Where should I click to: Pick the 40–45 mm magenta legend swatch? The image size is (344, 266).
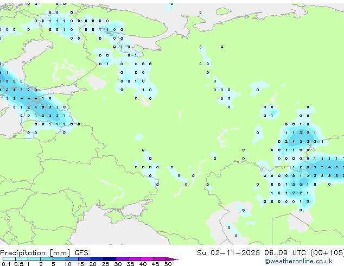coord(147,259)
